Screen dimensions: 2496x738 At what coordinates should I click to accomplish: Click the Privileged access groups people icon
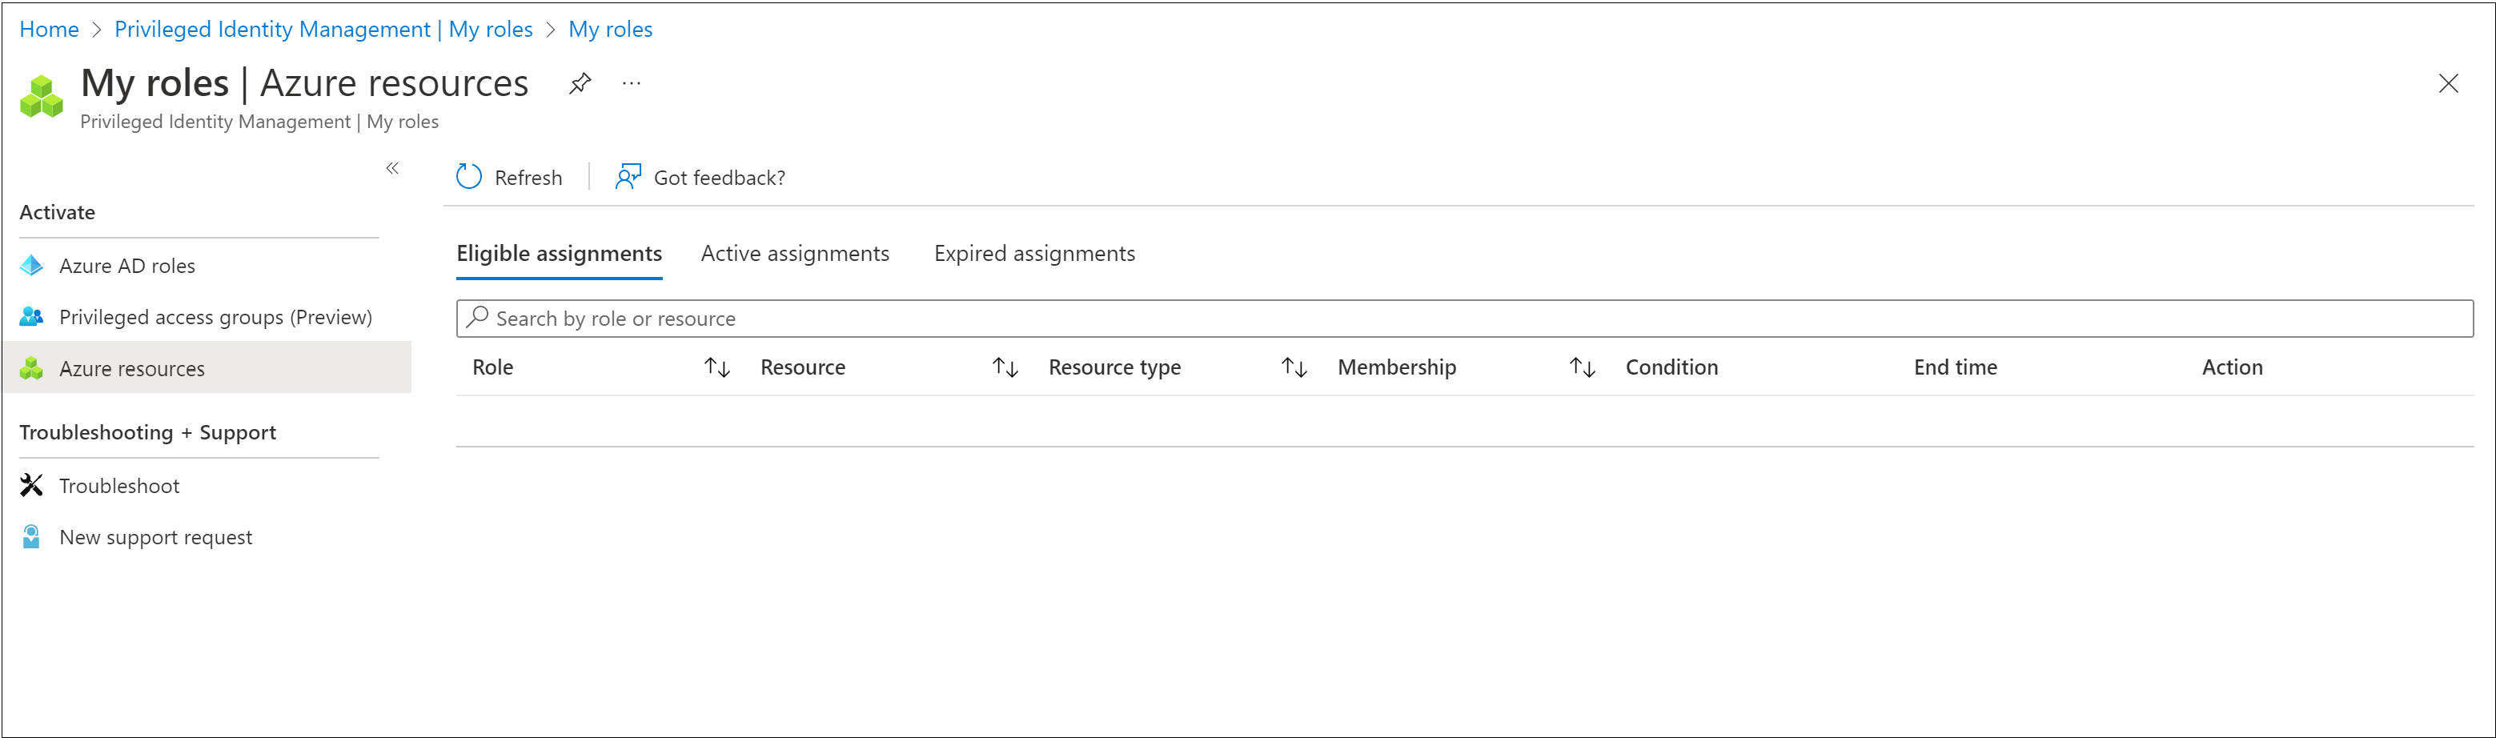(32, 317)
